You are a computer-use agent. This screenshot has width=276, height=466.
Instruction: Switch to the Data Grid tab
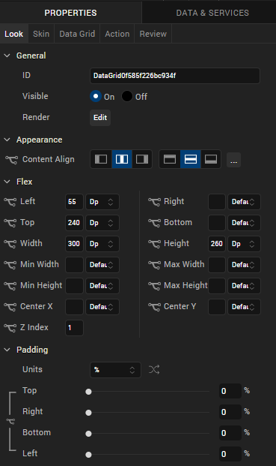(x=77, y=34)
